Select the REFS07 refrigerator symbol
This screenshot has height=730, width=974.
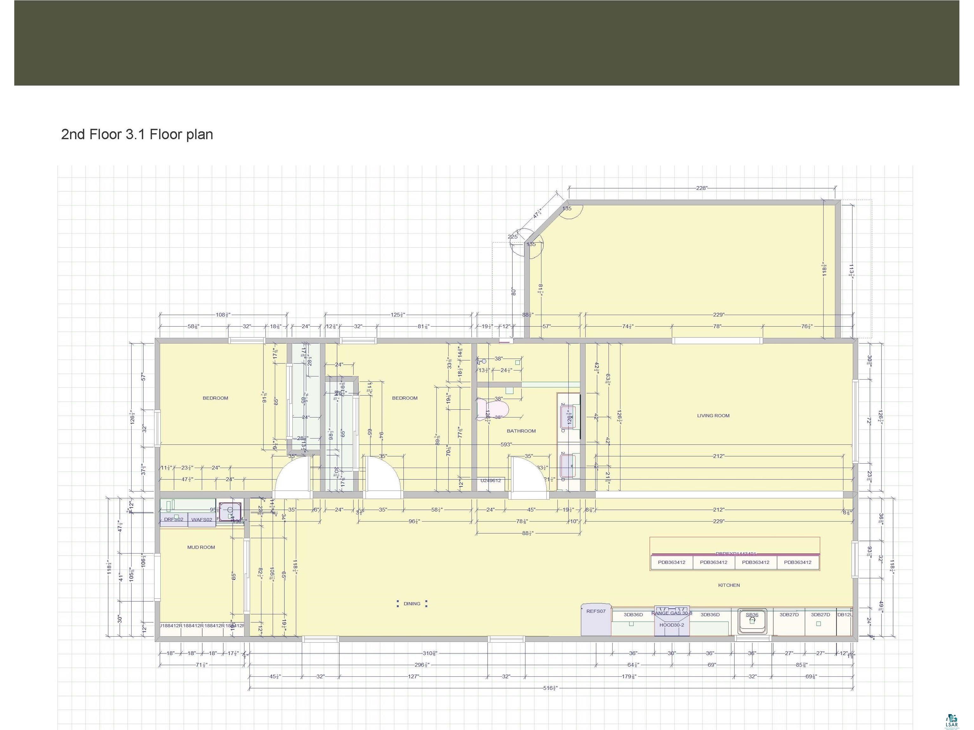[596, 619]
